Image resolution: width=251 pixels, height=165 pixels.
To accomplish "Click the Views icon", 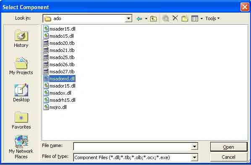I will [x=195, y=18].
